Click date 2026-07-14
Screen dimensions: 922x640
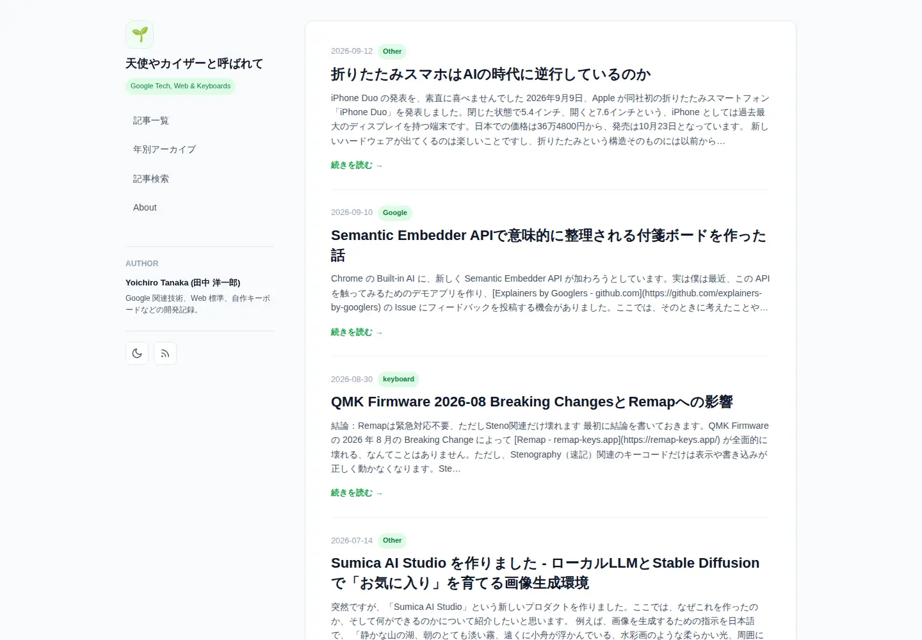point(352,541)
